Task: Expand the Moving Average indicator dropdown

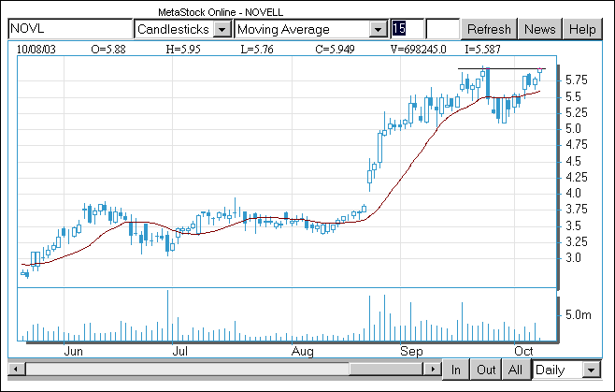Action: tap(379, 29)
